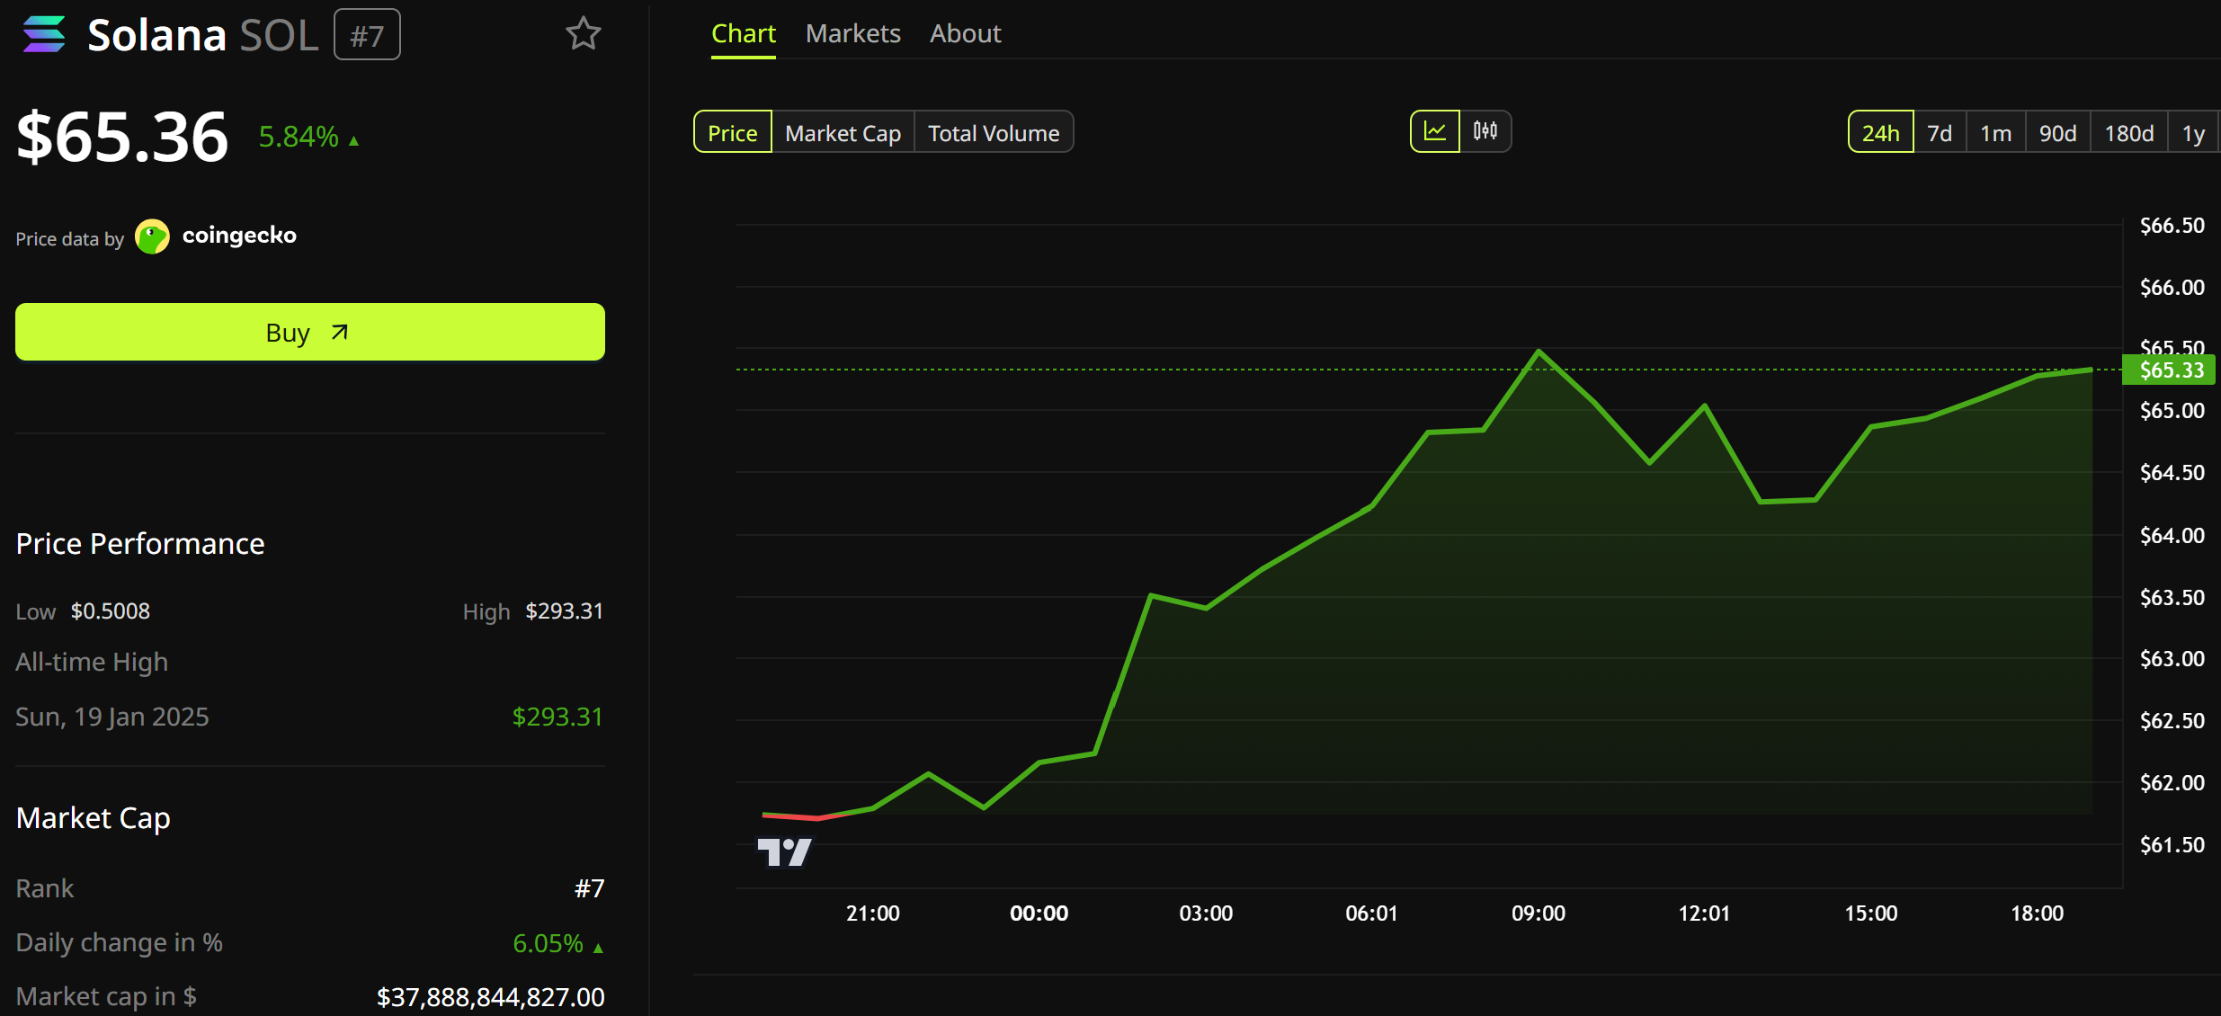Image resolution: width=2221 pixels, height=1016 pixels.
Task: Click the Solana logo icon
Action: pos(44,34)
